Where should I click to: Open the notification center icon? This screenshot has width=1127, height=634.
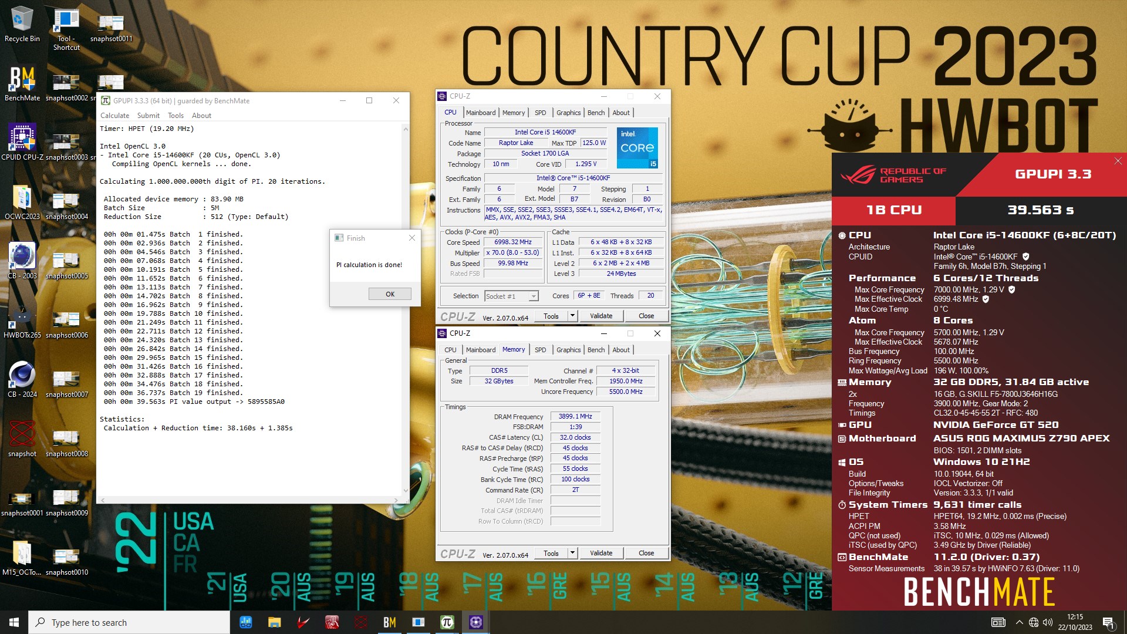click(x=1108, y=623)
